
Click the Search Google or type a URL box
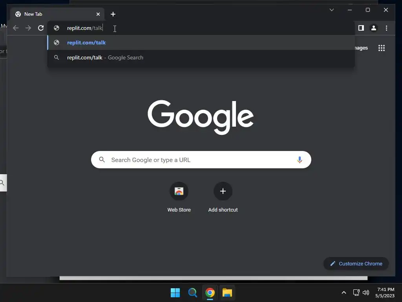pyautogui.click(x=201, y=160)
